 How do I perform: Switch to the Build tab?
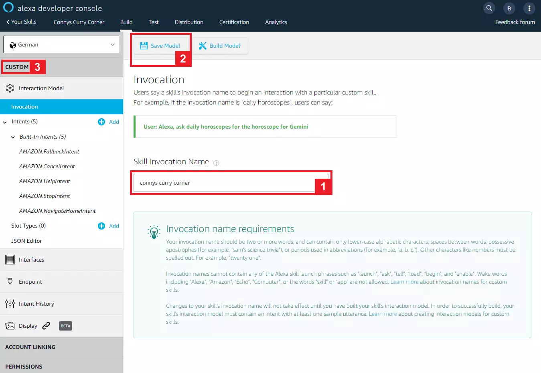pos(126,22)
